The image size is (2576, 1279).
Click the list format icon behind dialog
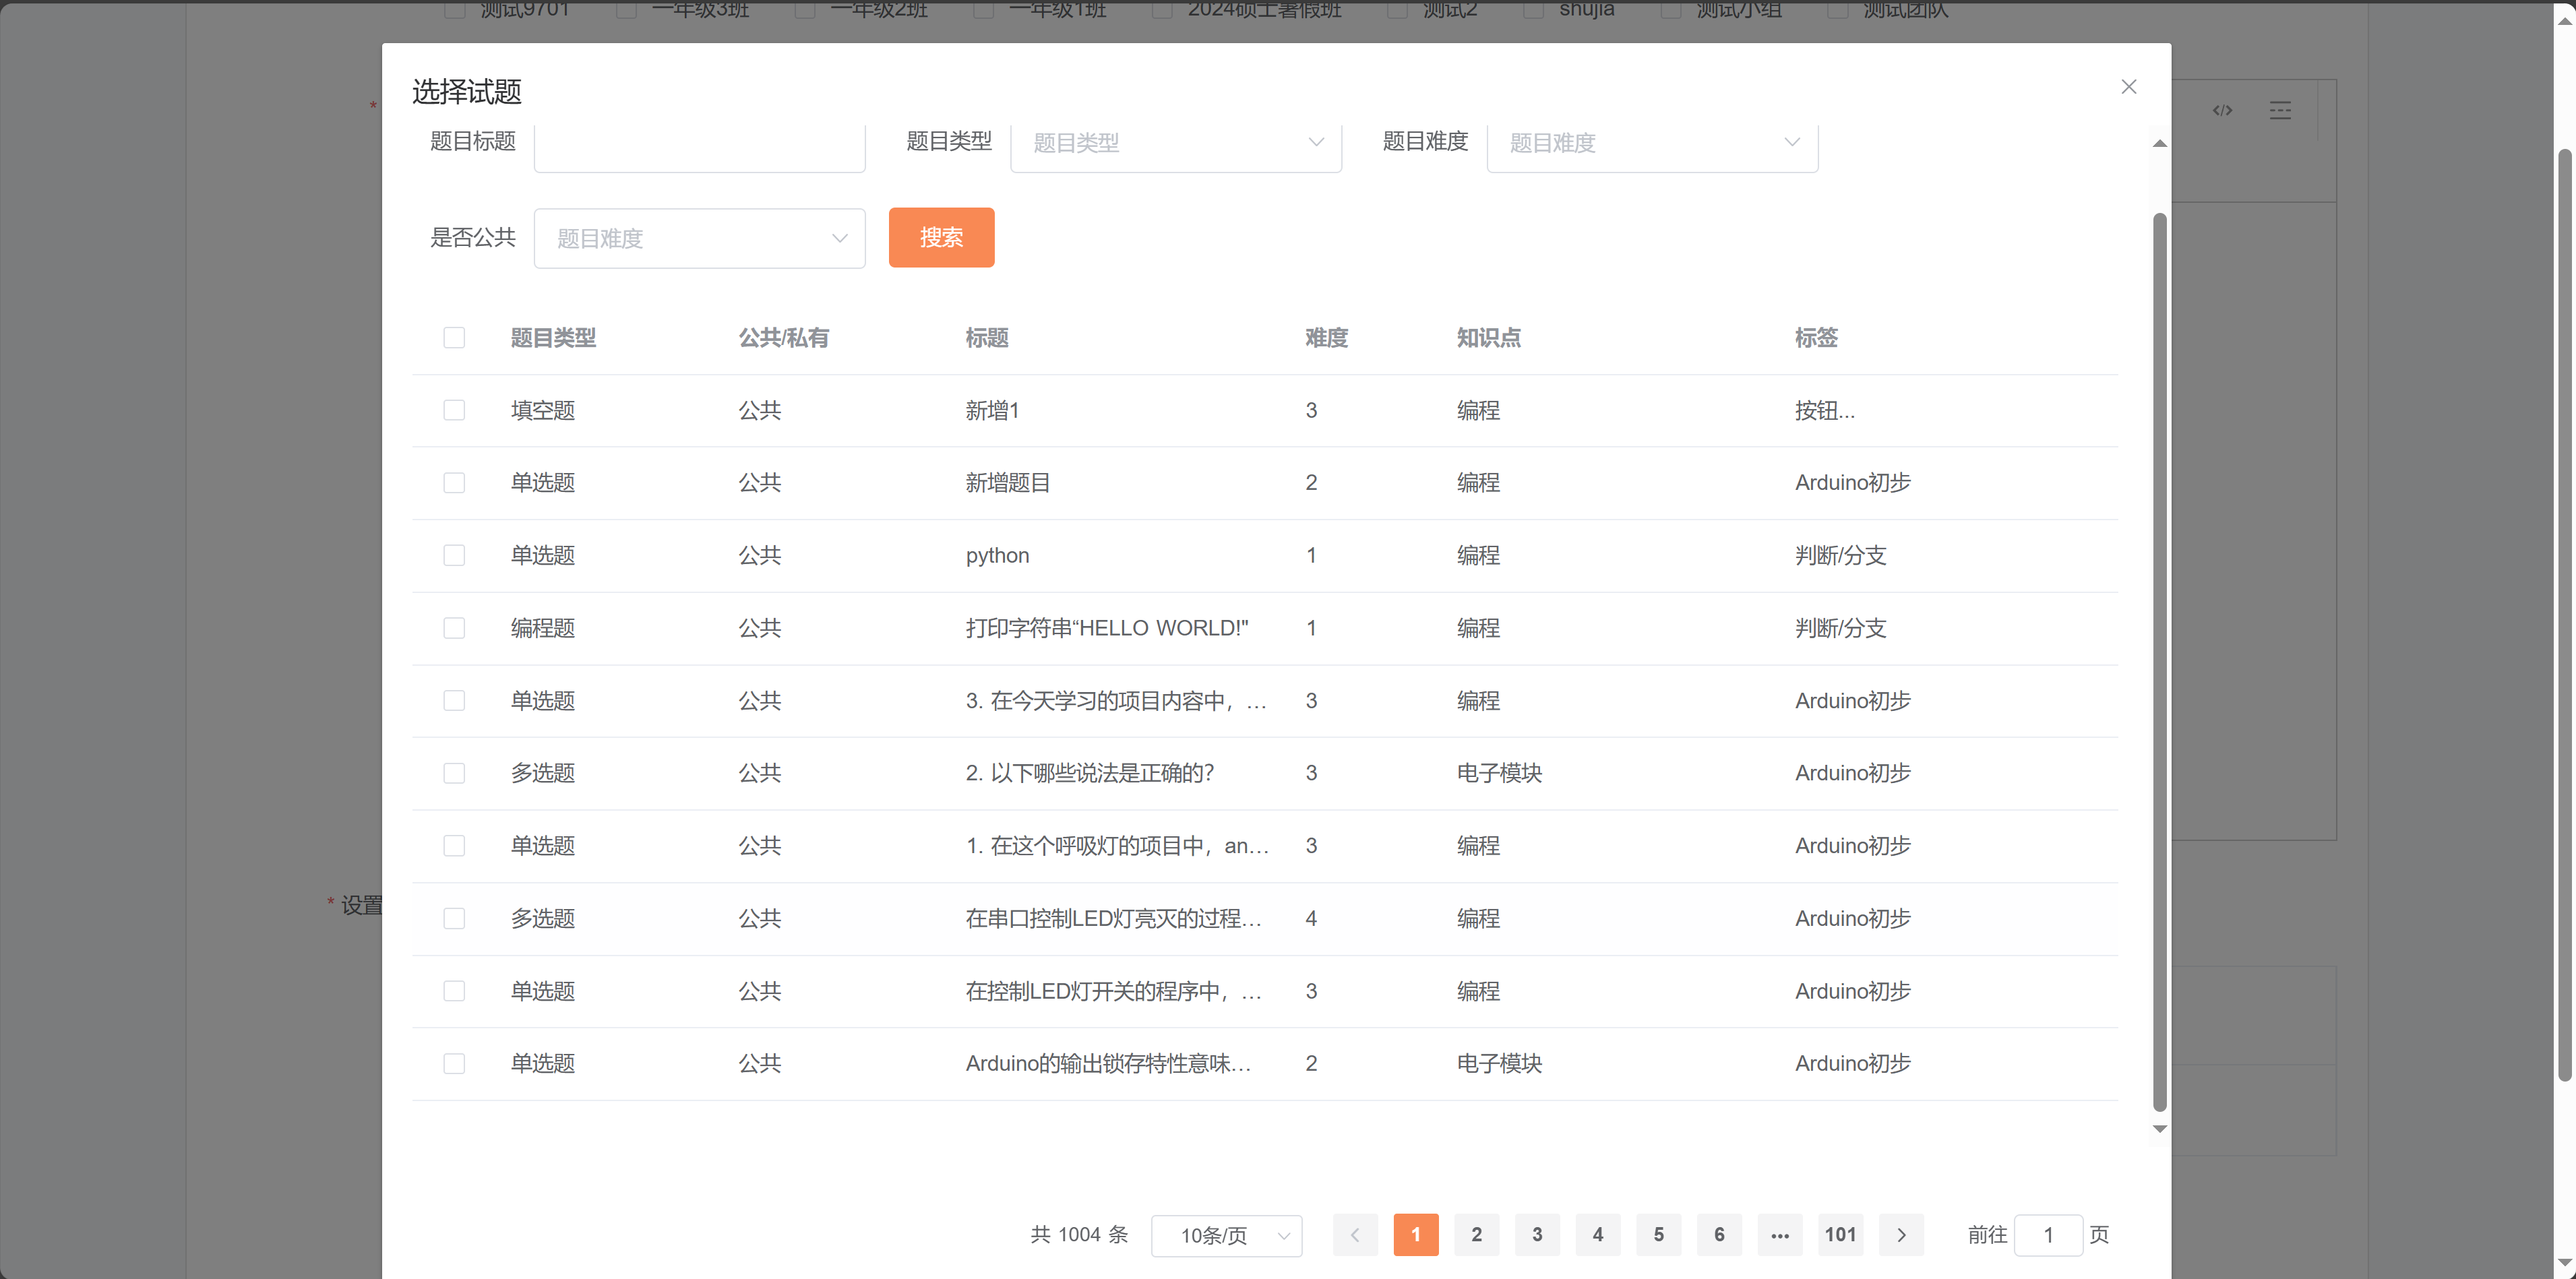coord(2280,110)
